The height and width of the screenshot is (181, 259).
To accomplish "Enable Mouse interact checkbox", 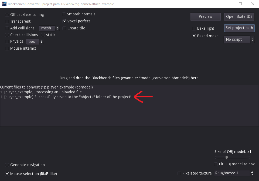I will click(7, 48).
